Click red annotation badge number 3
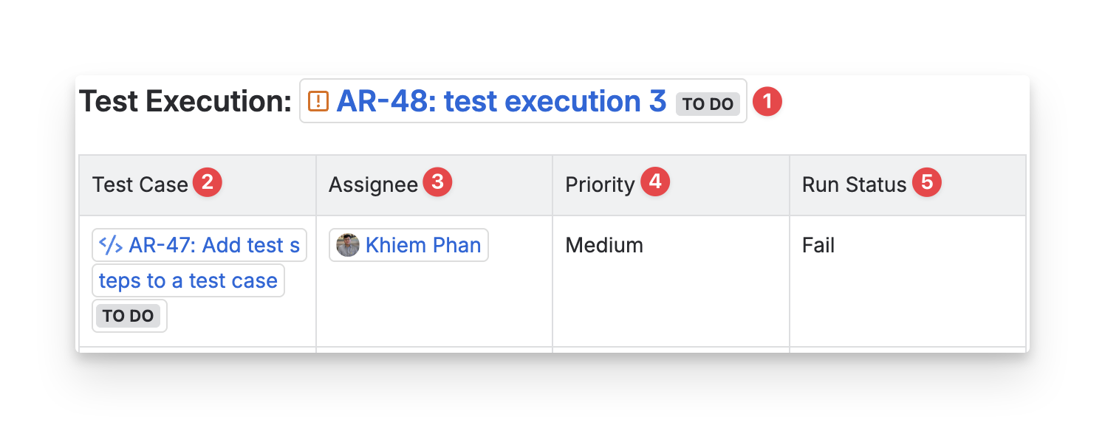The height and width of the screenshot is (428, 1105). pos(437,182)
